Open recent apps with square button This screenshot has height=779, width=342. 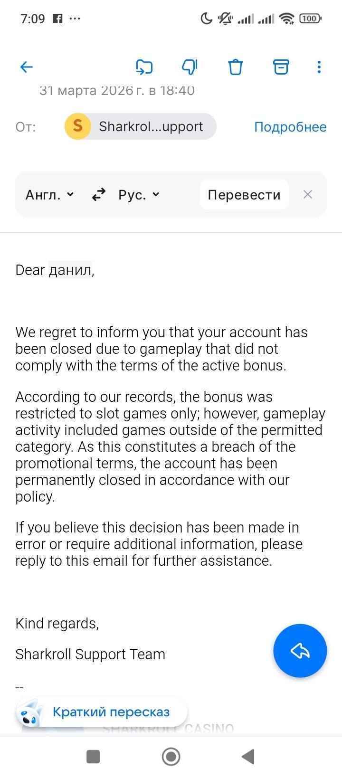[x=93, y=757]
